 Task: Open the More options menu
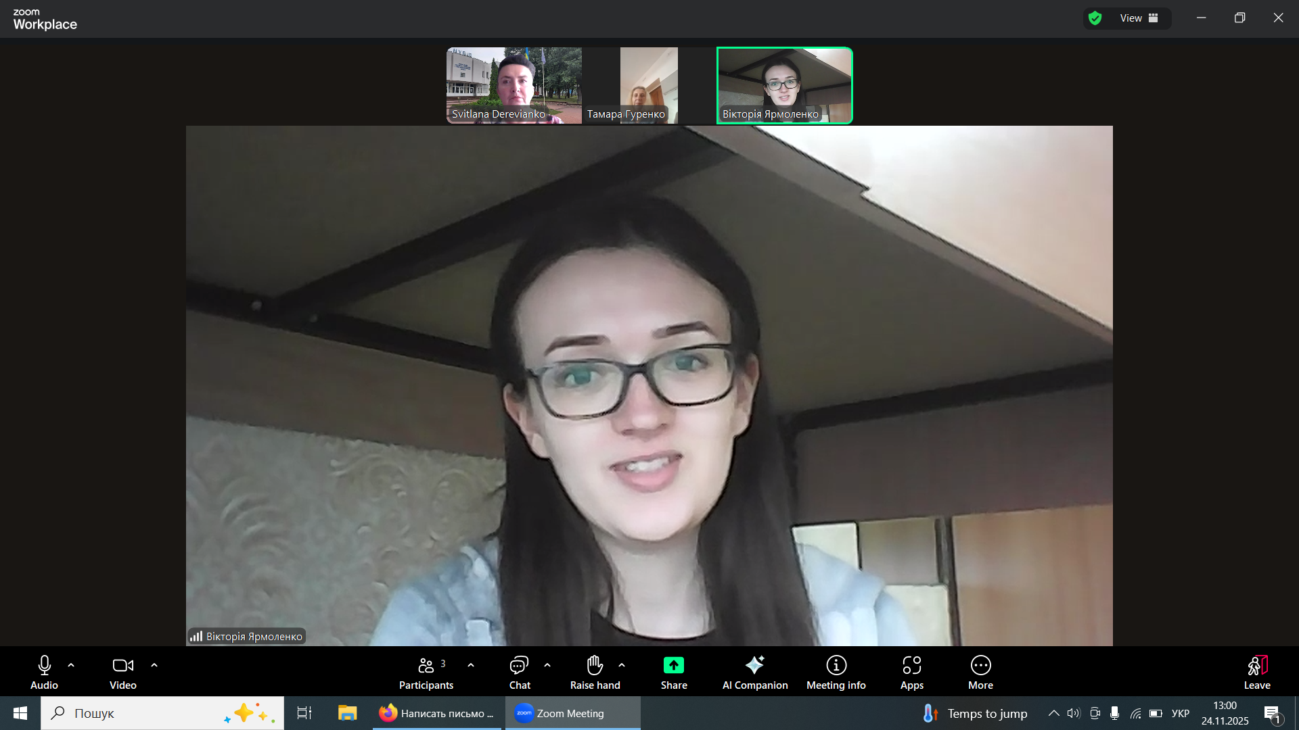(980, 673)
